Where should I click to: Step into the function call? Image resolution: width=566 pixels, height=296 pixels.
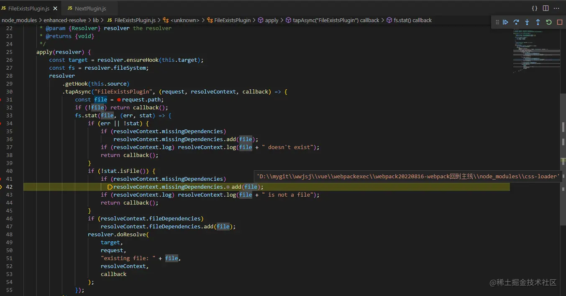pos(527,22)
